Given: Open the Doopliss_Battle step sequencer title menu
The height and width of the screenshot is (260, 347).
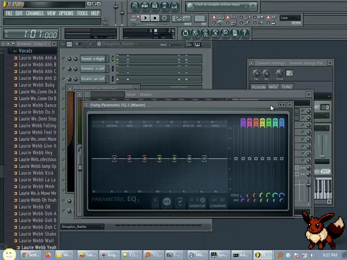Looking at the screenshot, I should tap(118, 44).
